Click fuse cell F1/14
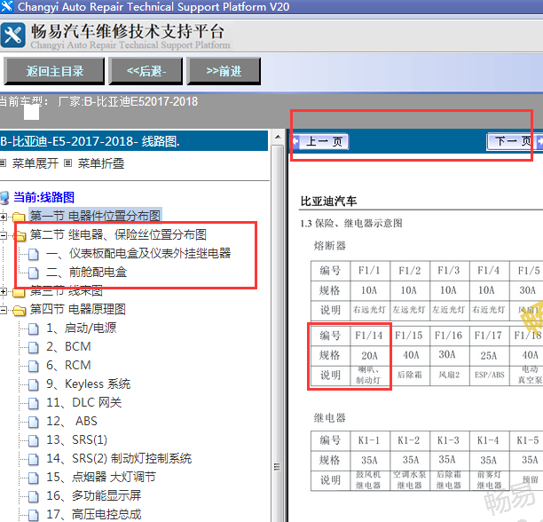 point(369,336)
